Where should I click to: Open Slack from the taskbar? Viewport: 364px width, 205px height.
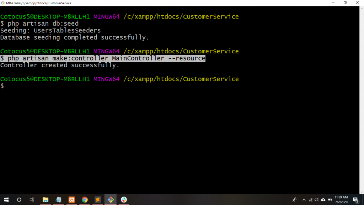(x=124, y=200)
